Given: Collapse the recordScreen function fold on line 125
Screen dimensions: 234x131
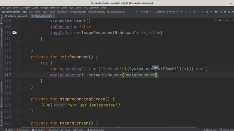Looking at the screenshot, I should tap(20, 123).
